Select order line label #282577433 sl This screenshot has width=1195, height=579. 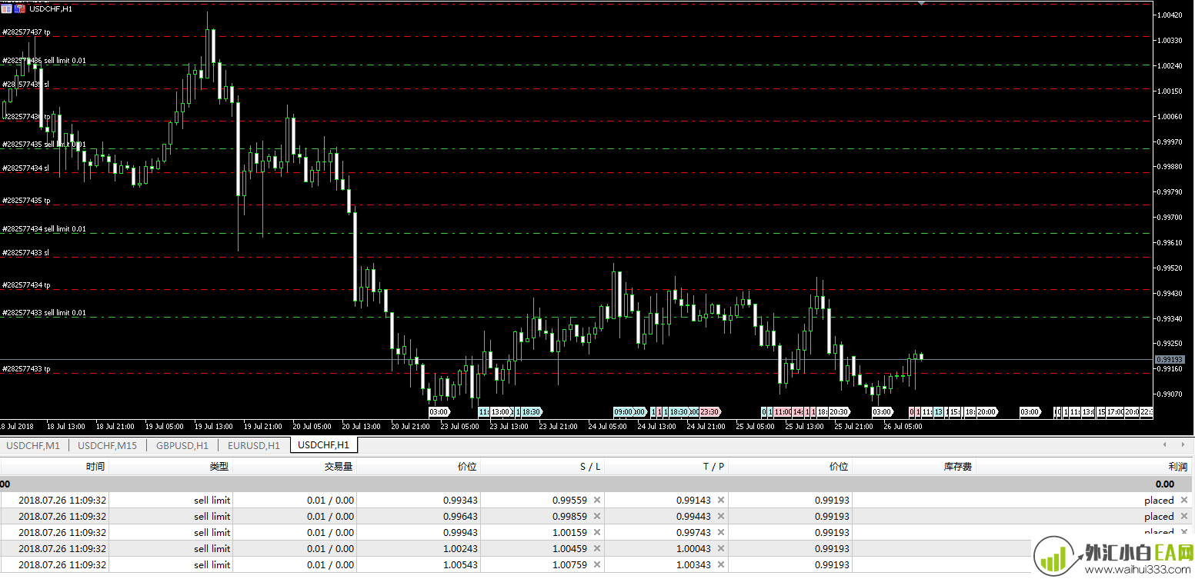[25, 252]
